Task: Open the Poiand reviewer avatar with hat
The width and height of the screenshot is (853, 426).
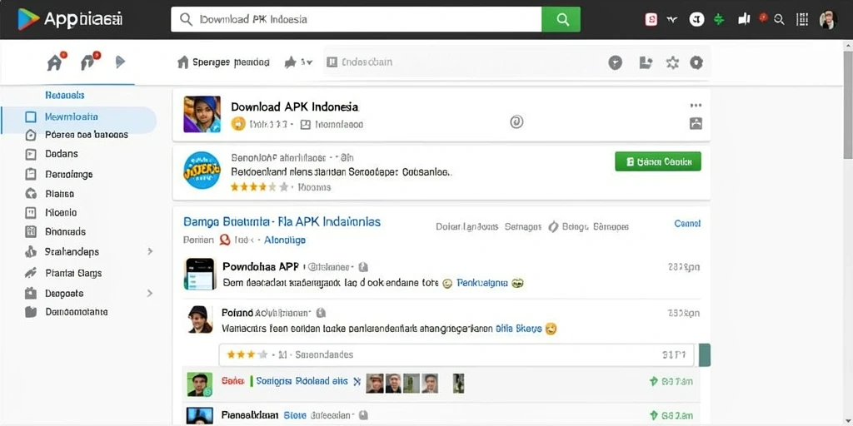Action: point(200,319)
